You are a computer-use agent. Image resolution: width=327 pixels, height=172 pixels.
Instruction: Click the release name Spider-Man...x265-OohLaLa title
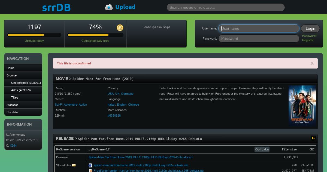(140, 139)
